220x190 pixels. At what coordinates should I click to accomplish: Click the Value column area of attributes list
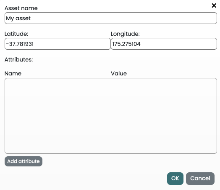tap(164, 116)
